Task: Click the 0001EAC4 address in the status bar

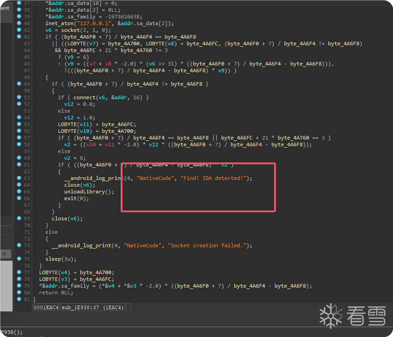Action: click(46, 307)
